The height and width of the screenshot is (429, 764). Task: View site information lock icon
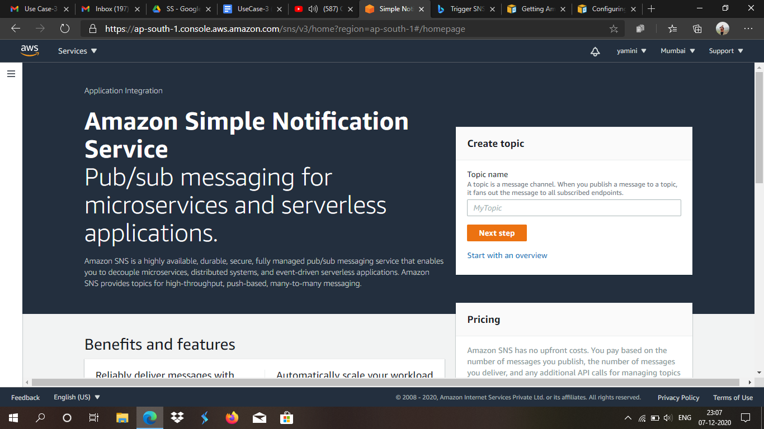click(93, 29)
